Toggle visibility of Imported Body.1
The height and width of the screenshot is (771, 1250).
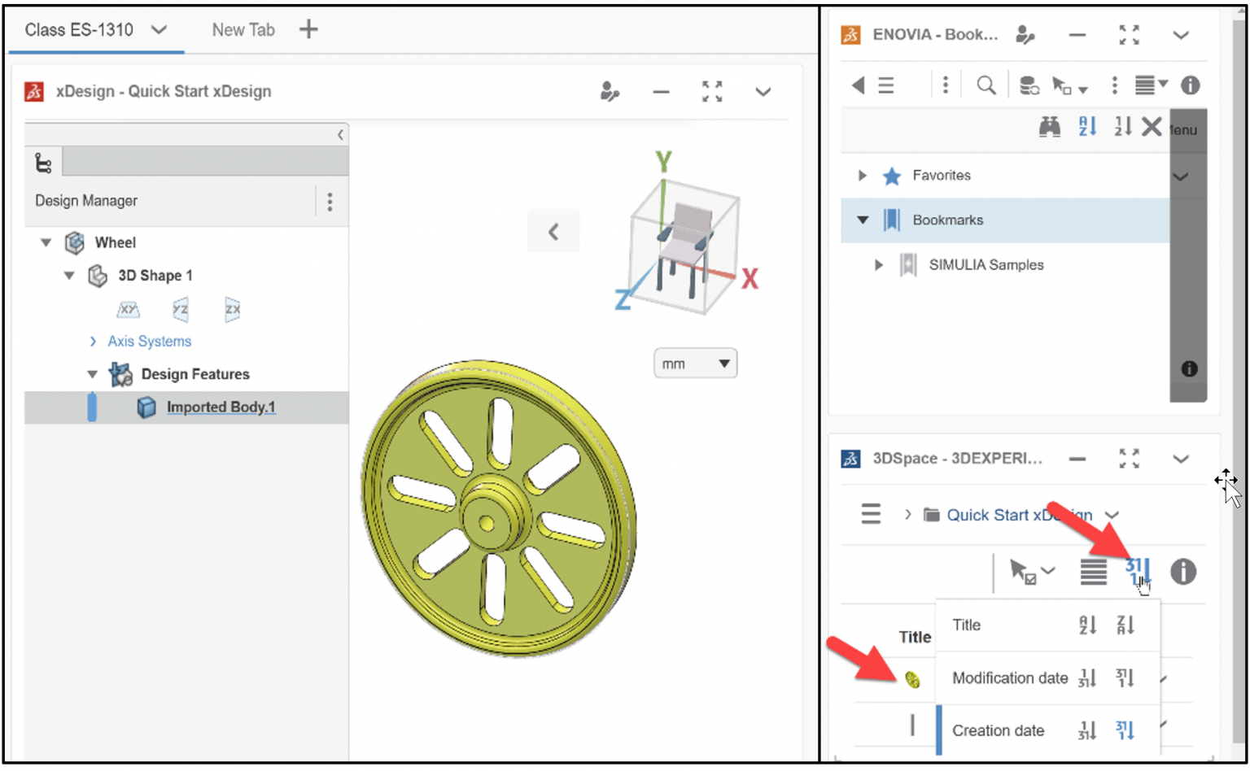pyautogui.click(x=92, y=407)
